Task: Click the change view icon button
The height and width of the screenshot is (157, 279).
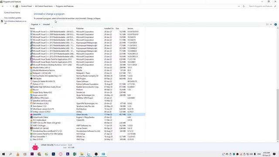Action: pos(267,24)
